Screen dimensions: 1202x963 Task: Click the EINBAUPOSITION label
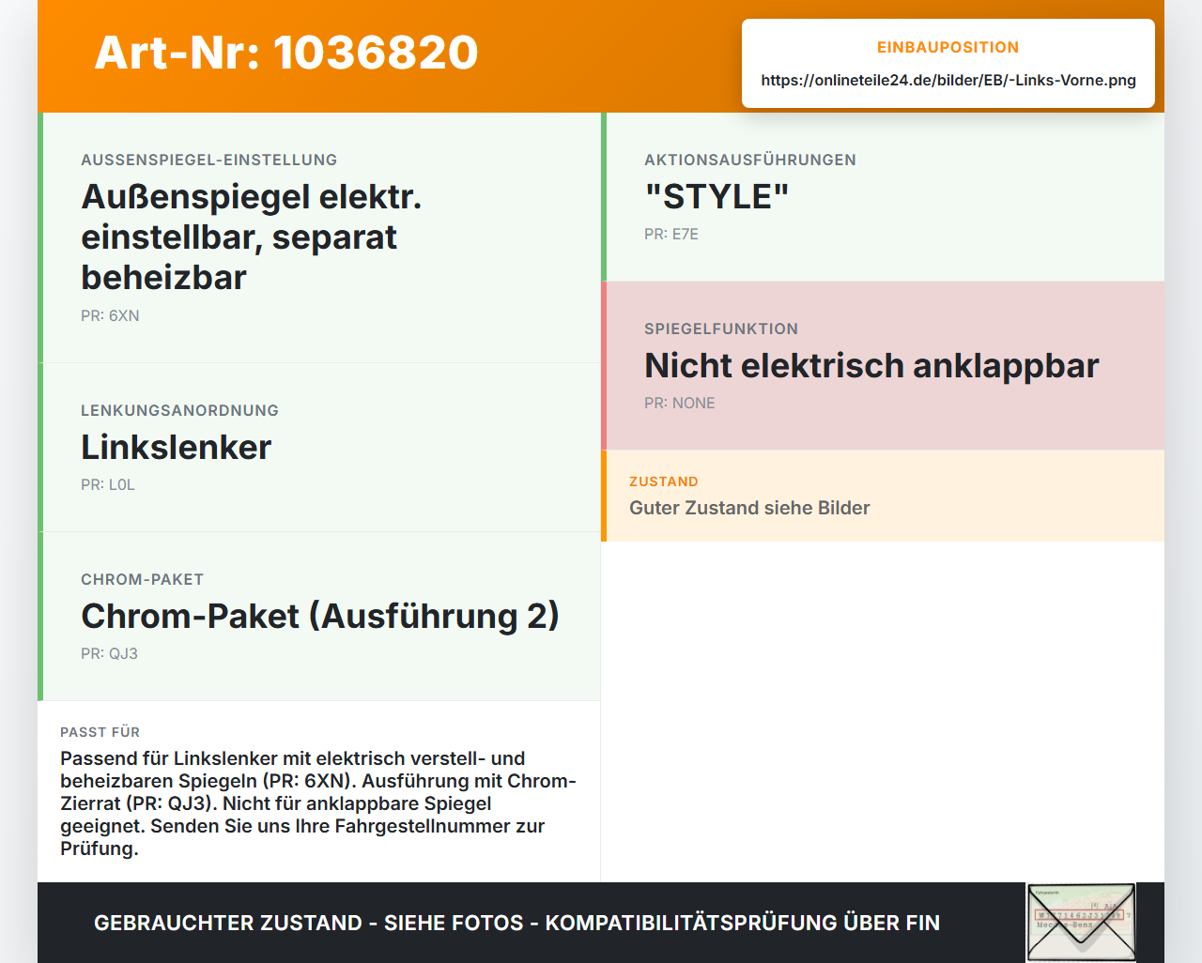pos(948,48)
